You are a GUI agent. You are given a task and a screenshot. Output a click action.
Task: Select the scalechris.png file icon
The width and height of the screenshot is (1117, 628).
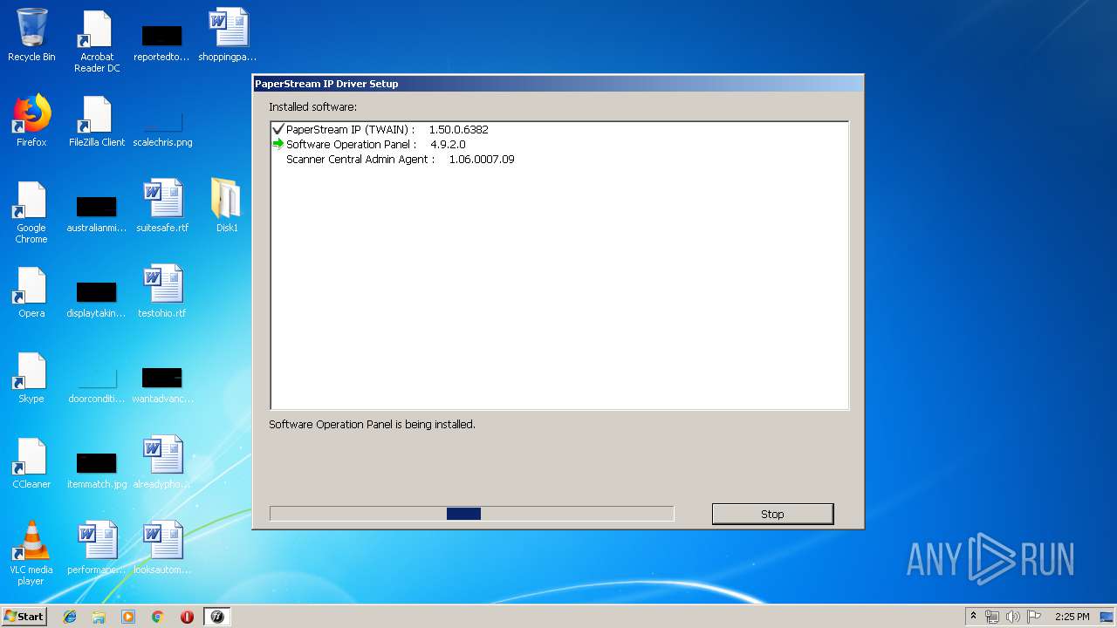pyautogui.click(x=162, y=128)
